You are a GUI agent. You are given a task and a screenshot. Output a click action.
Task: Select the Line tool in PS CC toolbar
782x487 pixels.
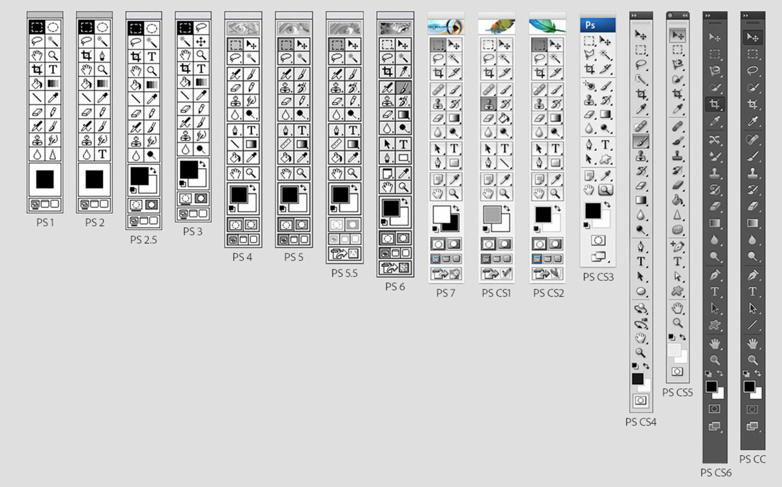(753, 325)
